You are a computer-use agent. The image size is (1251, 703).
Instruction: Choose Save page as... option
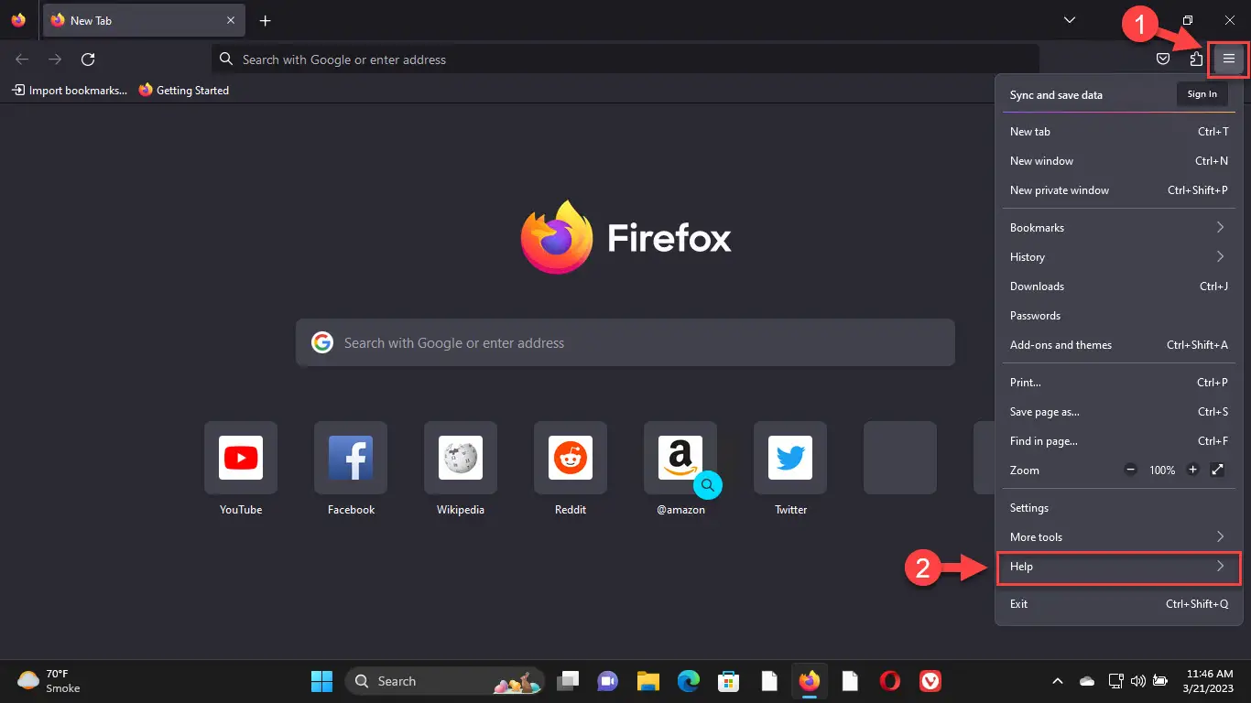[x=1119, y=412]
